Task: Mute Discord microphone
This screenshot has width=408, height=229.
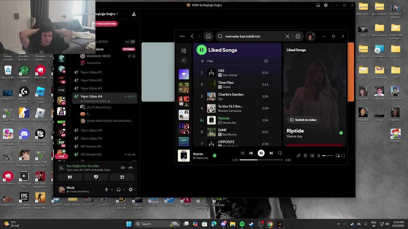Action: tap(106, 190)
